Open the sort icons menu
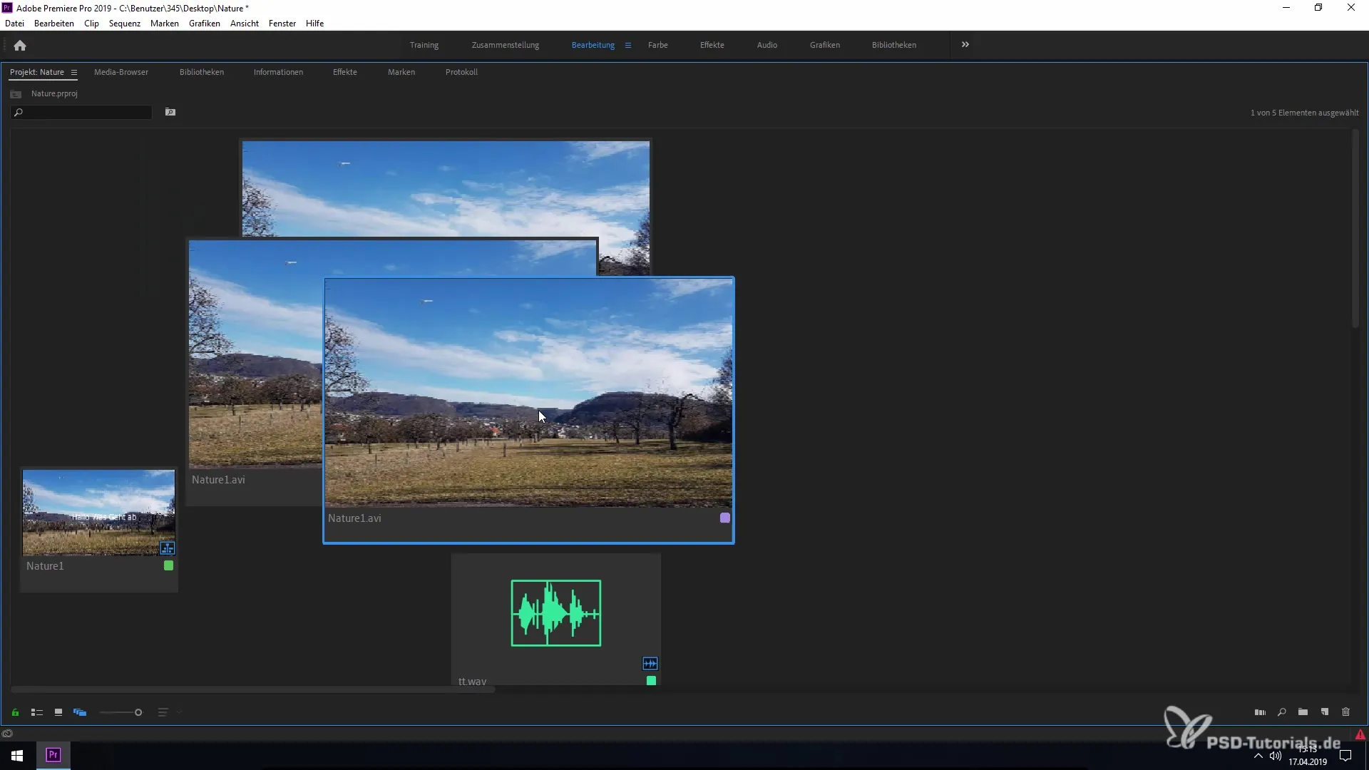The height and width of the screenshot is (770, 1369). coord(163,712)
